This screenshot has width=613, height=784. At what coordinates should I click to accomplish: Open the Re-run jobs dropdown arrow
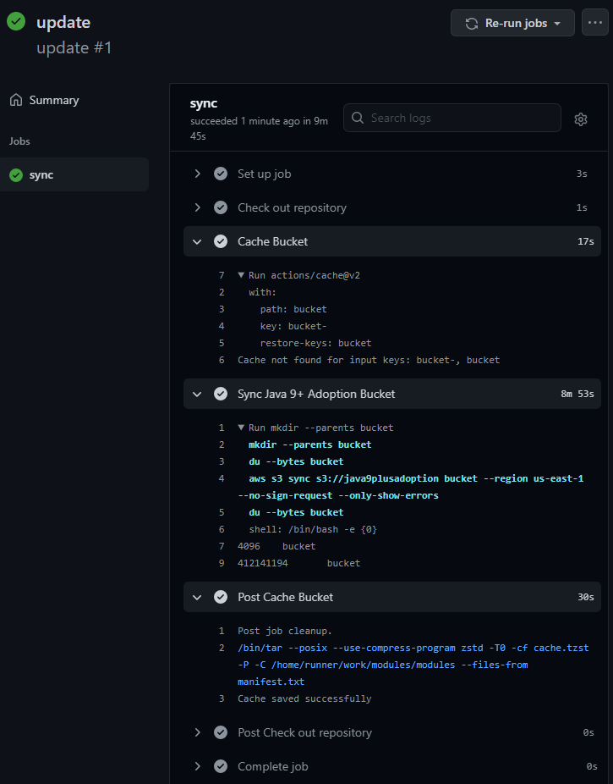(x=559, y=23)
